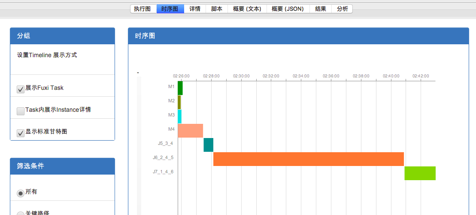Click the minus sign above the chart
Screen dimensions: 476x215
[x=138, y=73]
